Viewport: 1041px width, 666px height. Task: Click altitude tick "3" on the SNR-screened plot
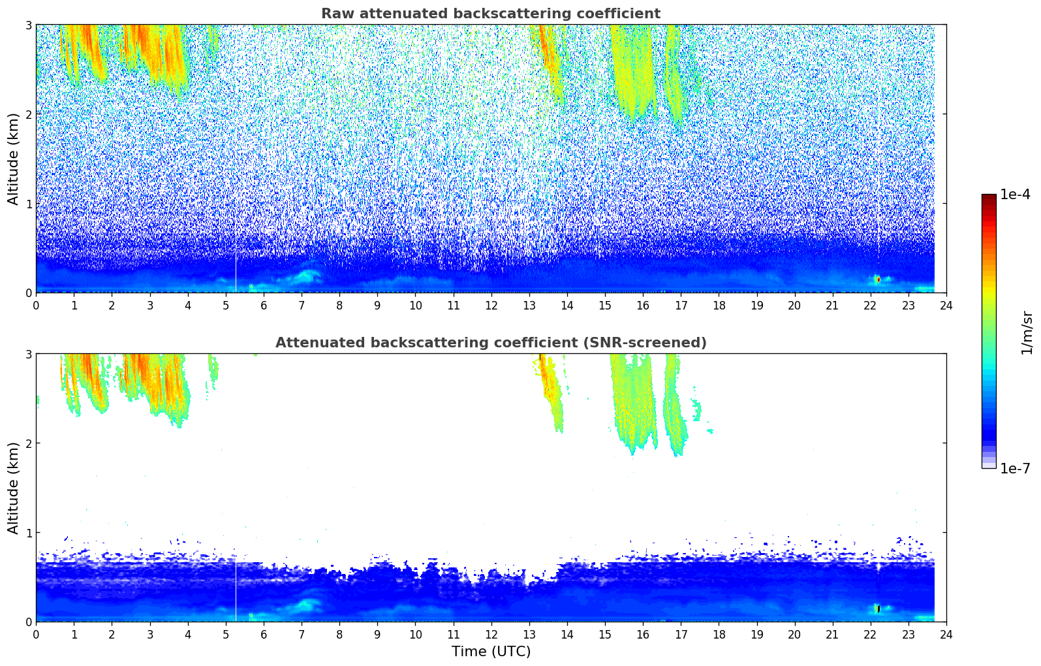tap(28, 354)
